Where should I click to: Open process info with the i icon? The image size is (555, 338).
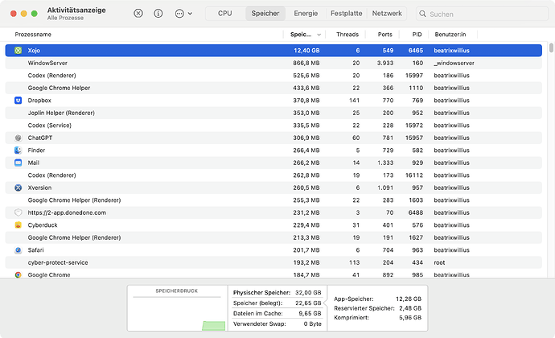tap(158, 14)
